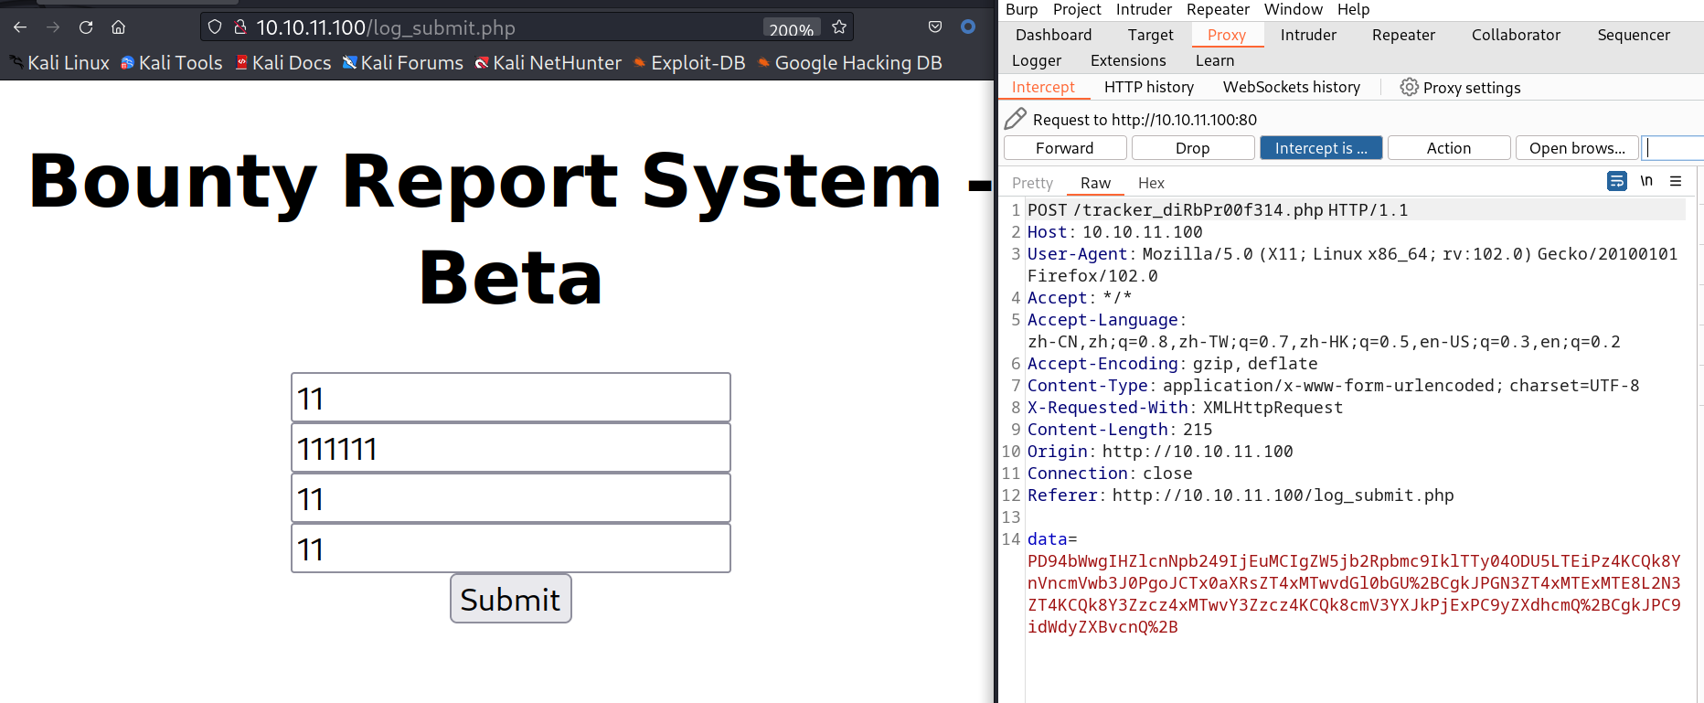Forward the intercepted request
Image resolution: width=1704 pixels, height=703 pixels.
(1064, 148)
